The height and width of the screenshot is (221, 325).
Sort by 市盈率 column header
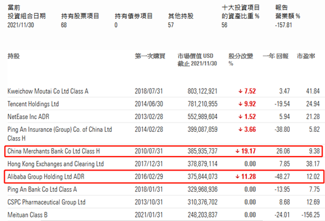[x=306, y=56]
